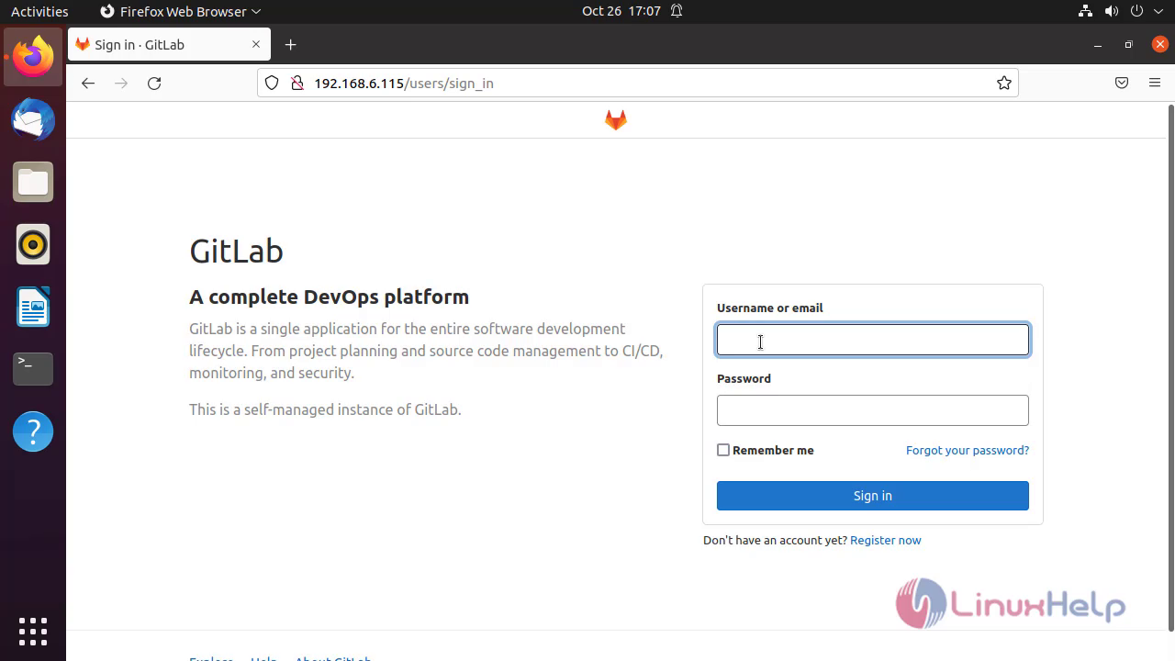Click the GitLab fox logo in header

coord(616,120)
